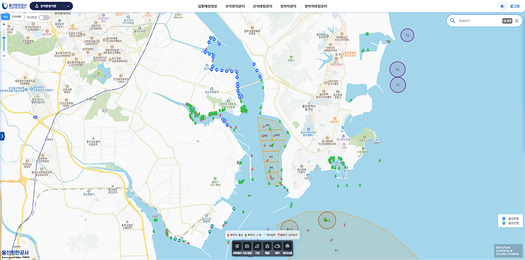Image resolution: width=525 pixels, height=260 pixels.
Task: Click the magnifier search icon
Action: [452, 20]
